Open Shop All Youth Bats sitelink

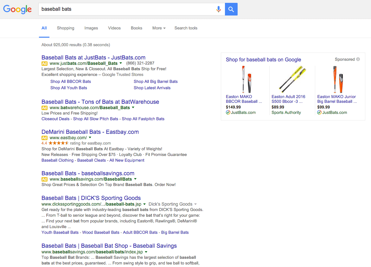69,88
